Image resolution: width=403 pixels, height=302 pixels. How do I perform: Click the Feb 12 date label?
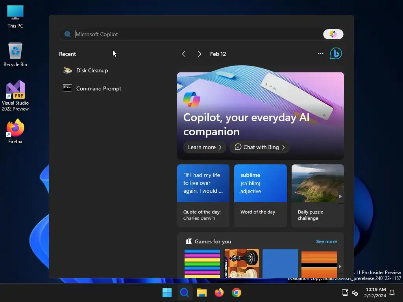pos(218,54)
